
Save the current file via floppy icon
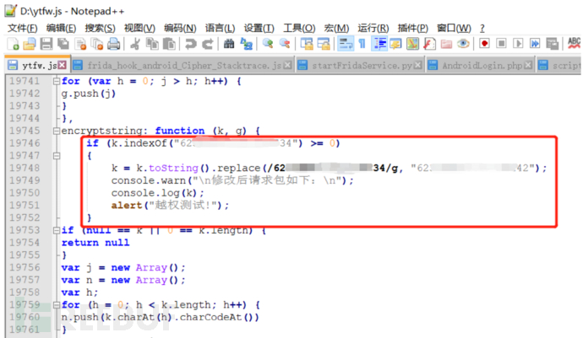46,44
